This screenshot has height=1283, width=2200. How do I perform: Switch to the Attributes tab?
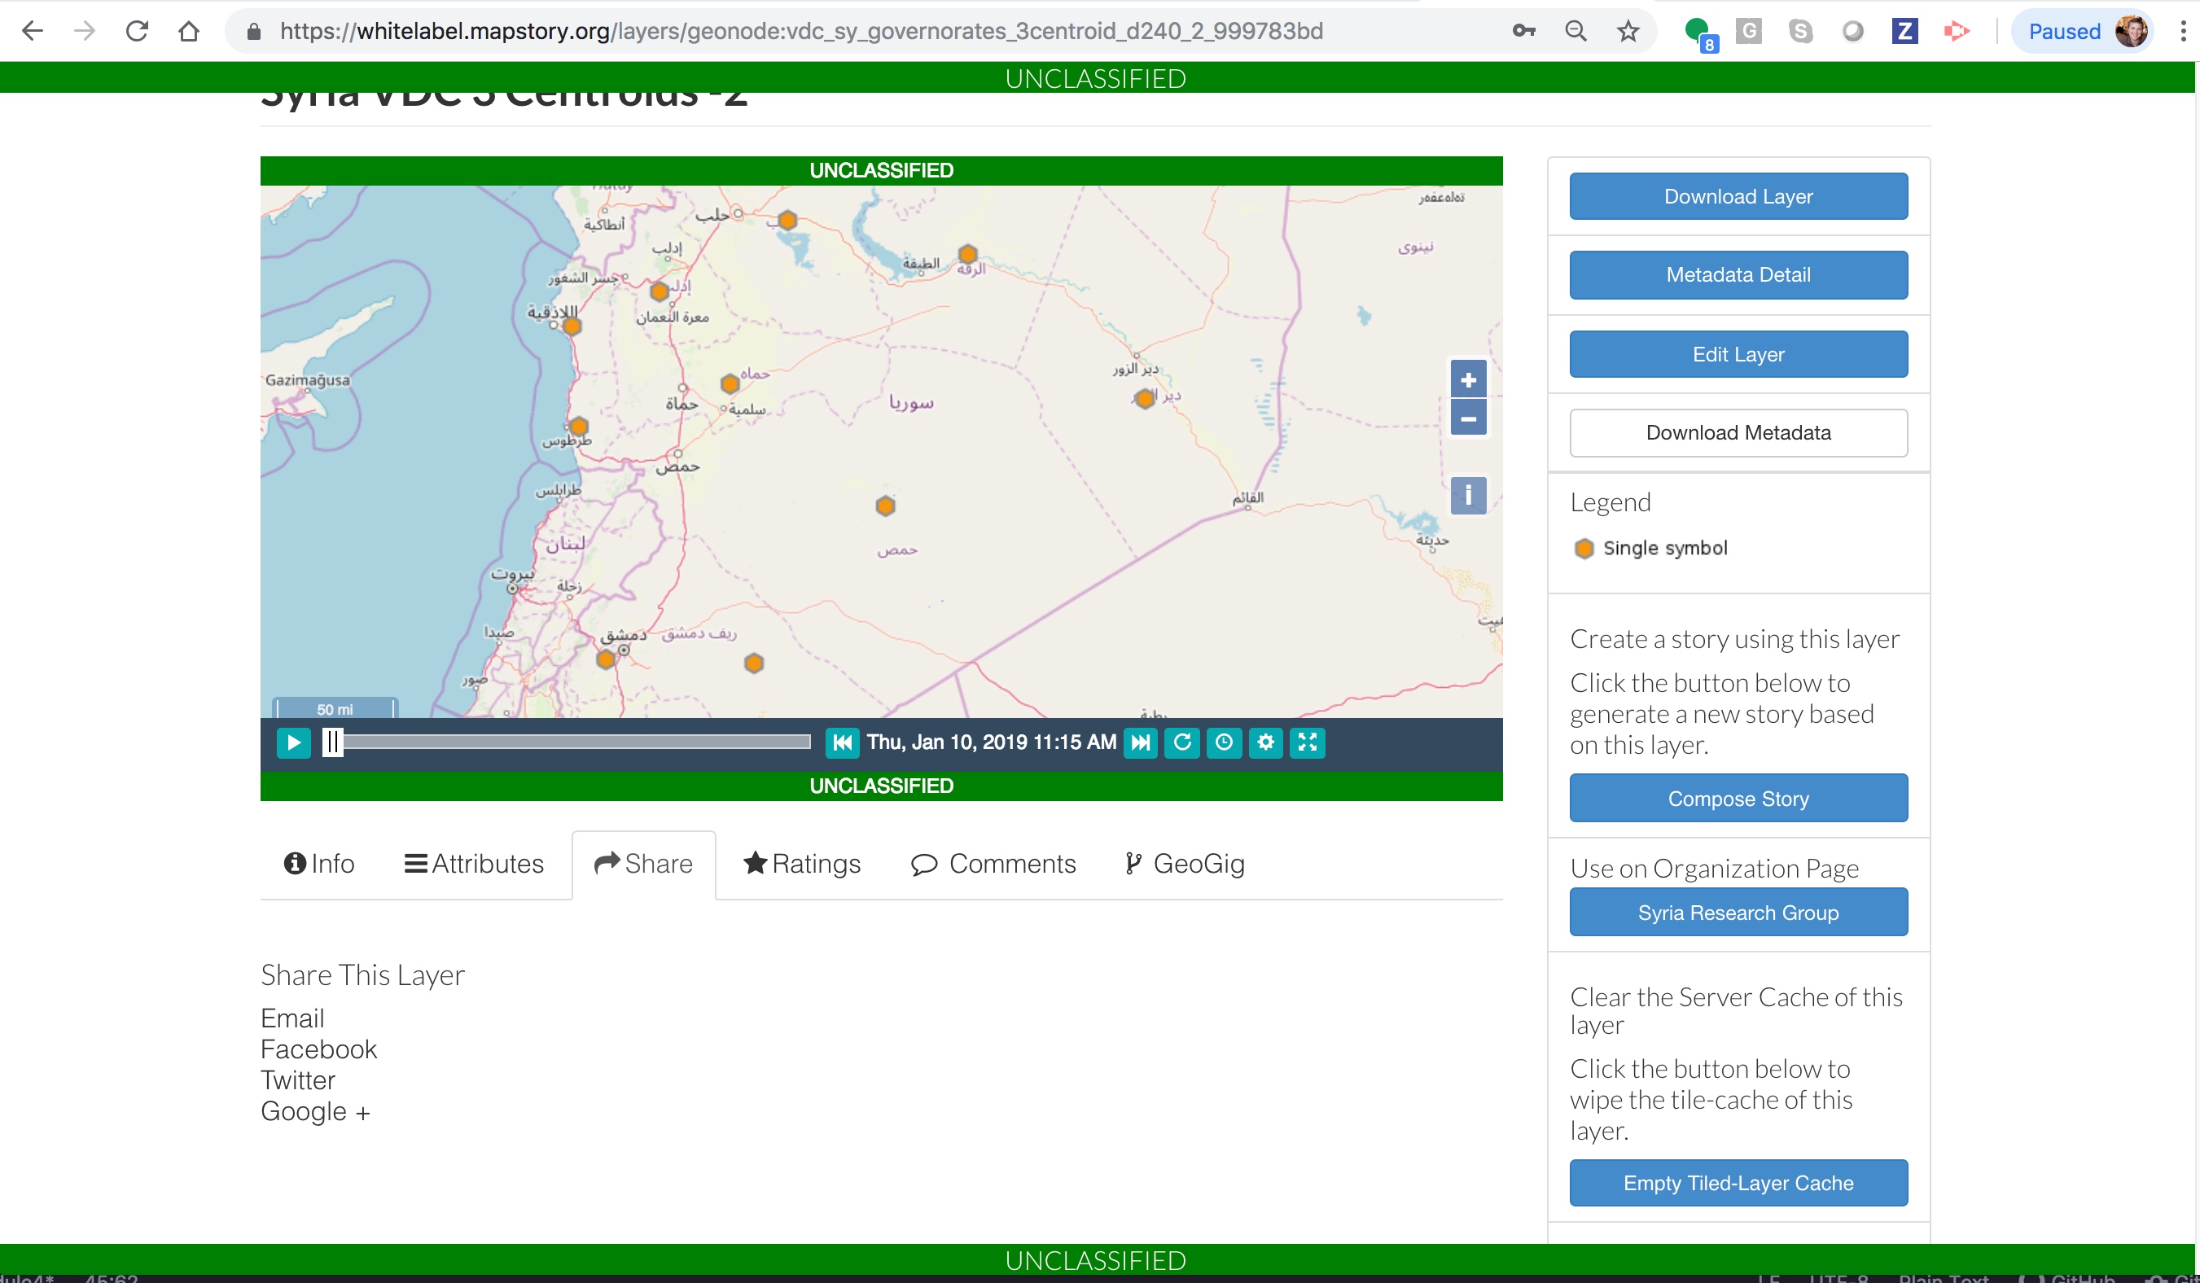click(474, 864)
